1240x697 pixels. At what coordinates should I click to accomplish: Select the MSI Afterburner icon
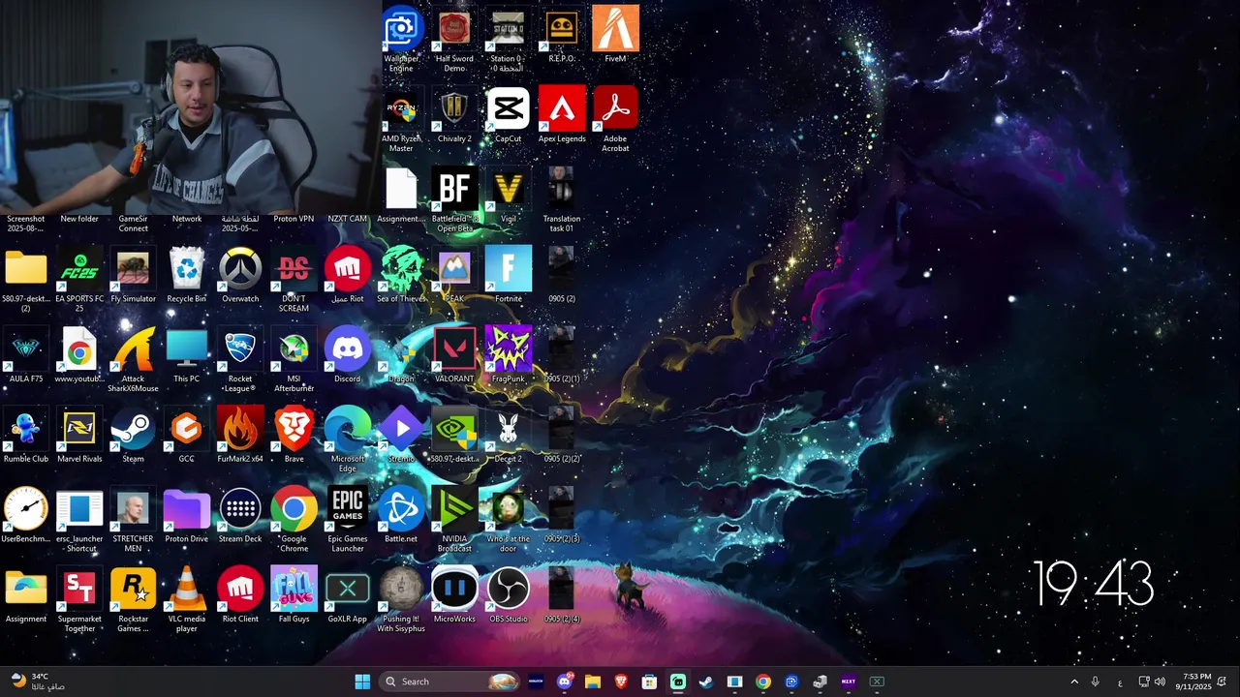(x=294, y=350)
